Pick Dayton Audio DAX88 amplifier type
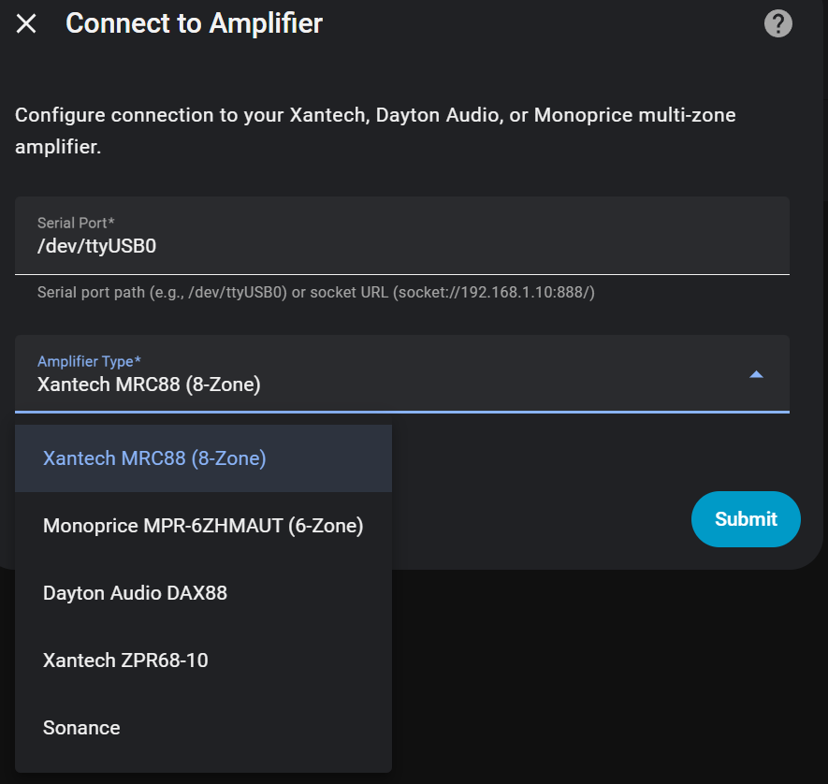Screen dimensions: 828x784 [135, 593]
